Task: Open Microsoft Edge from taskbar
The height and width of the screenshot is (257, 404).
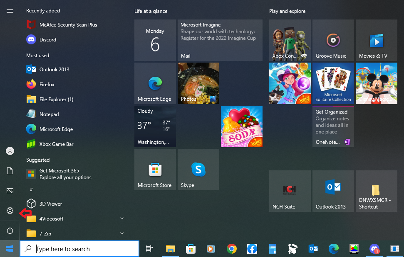Action: coord(333,249)
